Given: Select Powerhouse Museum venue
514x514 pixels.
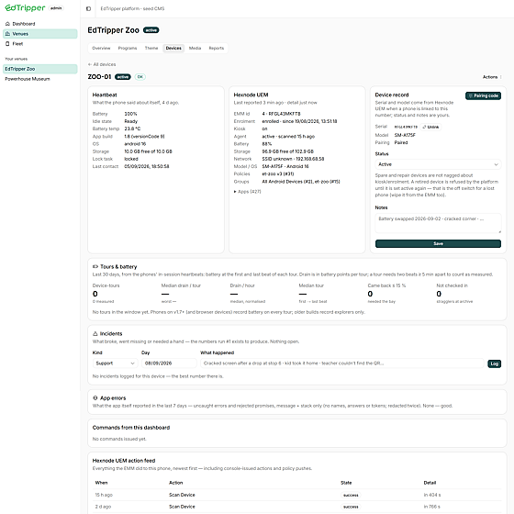Looking at the screenshot, I should click(x=40, y=79).
